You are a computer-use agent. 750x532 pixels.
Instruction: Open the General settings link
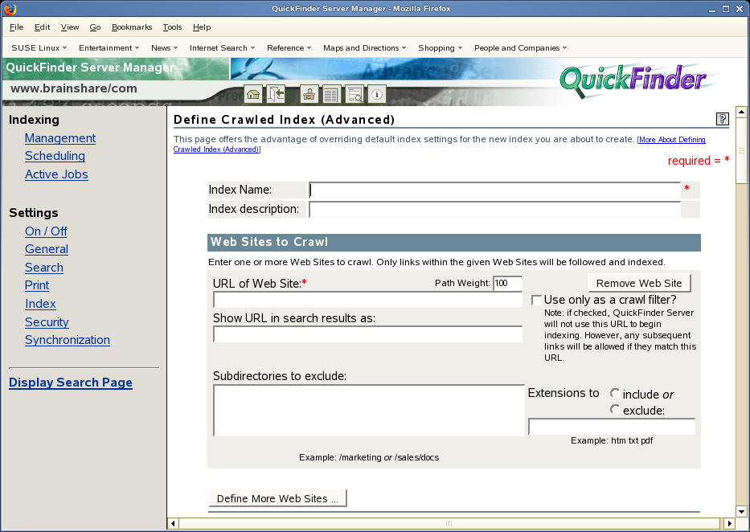47,249
